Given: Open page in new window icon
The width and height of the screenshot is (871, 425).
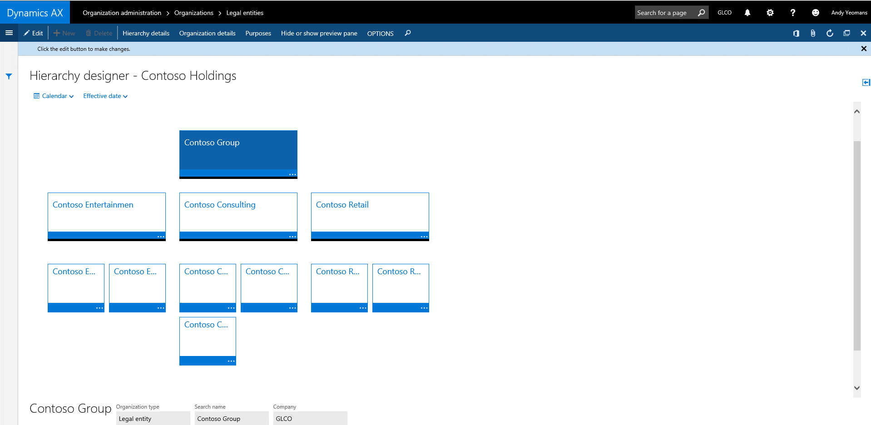Looking at the screenshot, I should pyautogui.click(x=846, y=33).
